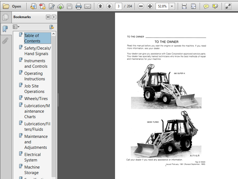
Task: Click the fit width scrolling icon
Action: pos(184,6)
